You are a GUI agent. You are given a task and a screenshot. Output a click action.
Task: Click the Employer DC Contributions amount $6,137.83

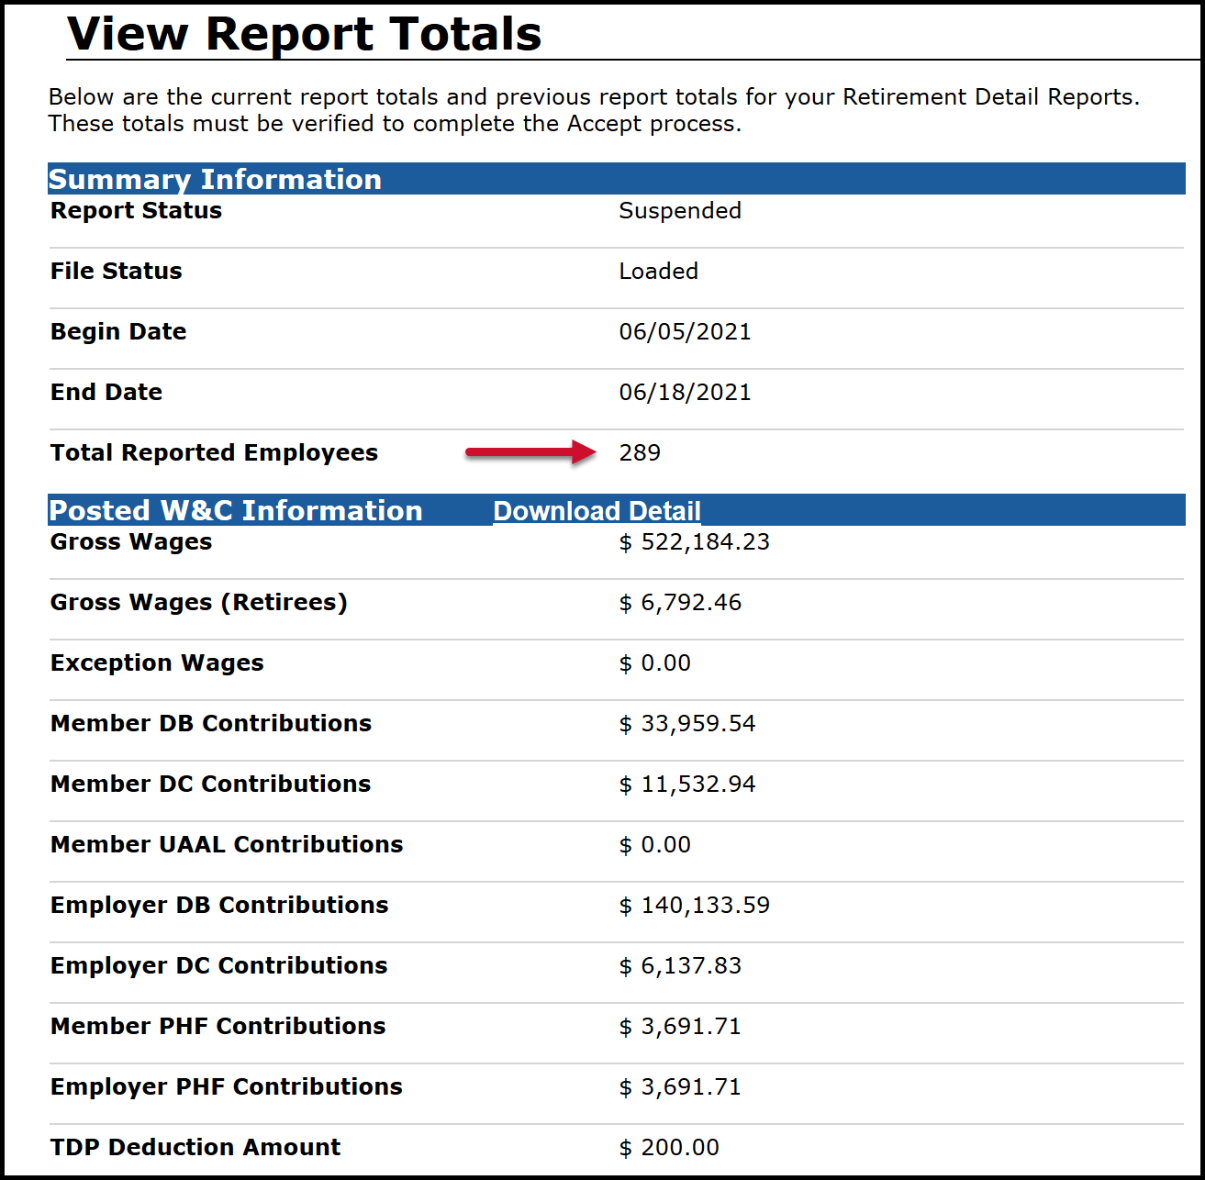680,966
